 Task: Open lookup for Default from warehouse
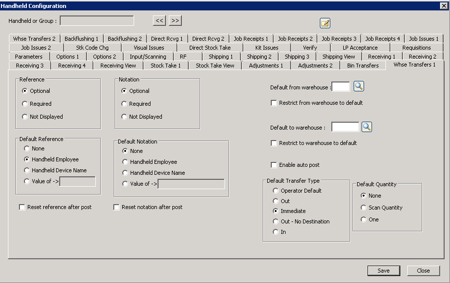click(359, 87)
